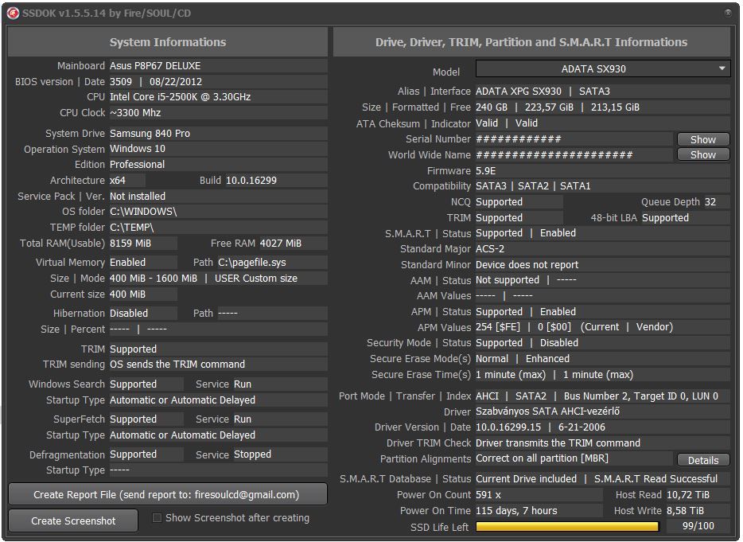Screen dimensions: 743x542
Task: Show the hidden World Wide Name
Action: (x=702, y=155)
